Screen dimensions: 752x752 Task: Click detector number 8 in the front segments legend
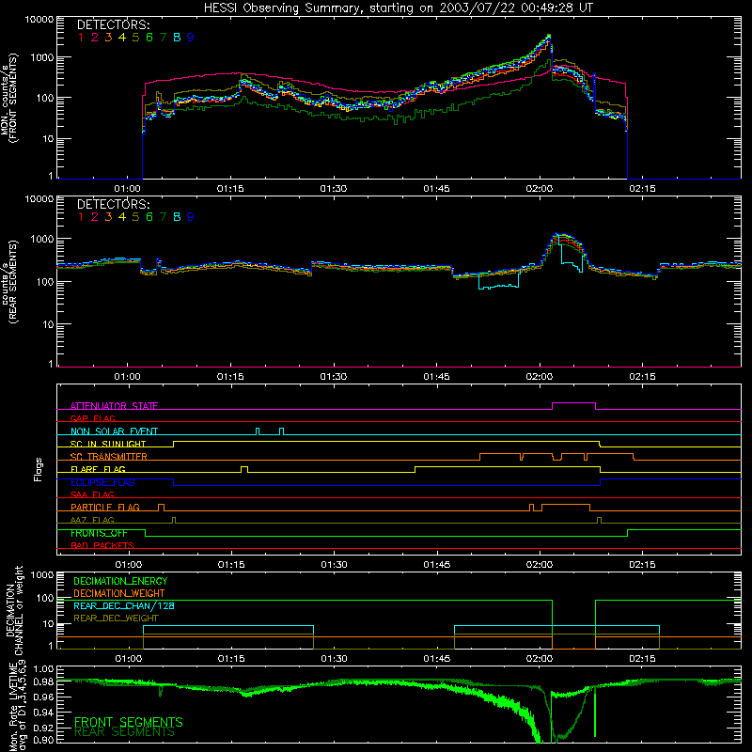[177, 37]
